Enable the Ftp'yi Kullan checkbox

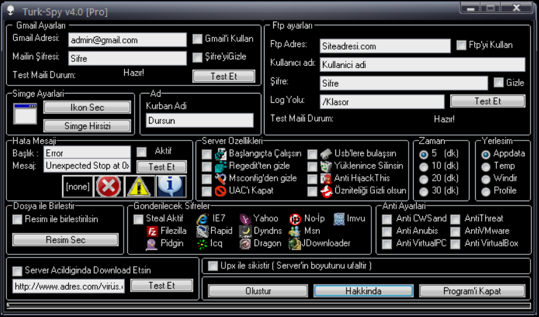tap(461, 45)
